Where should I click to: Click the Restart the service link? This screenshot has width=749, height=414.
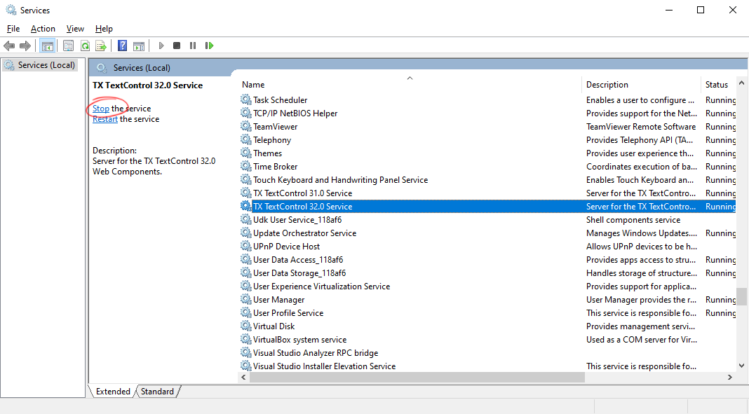[x=105, y=119]
